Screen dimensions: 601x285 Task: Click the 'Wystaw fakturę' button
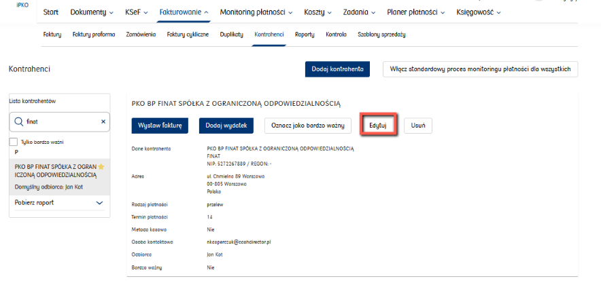click(160, 126)
